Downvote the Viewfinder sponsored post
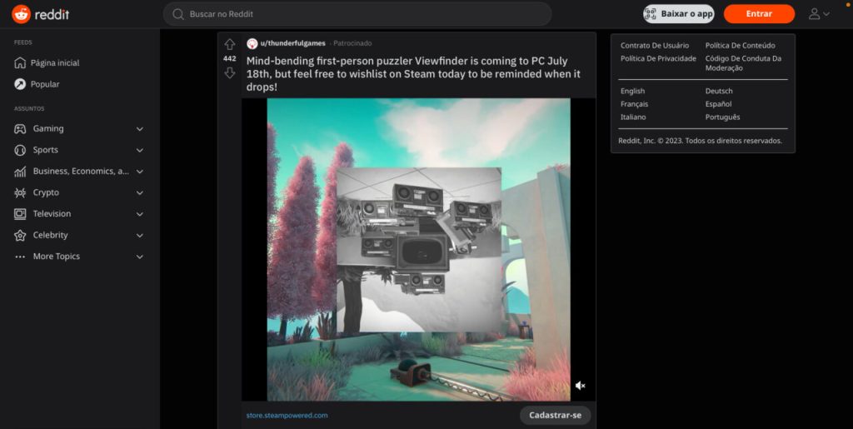 click(x=230, y=73)
